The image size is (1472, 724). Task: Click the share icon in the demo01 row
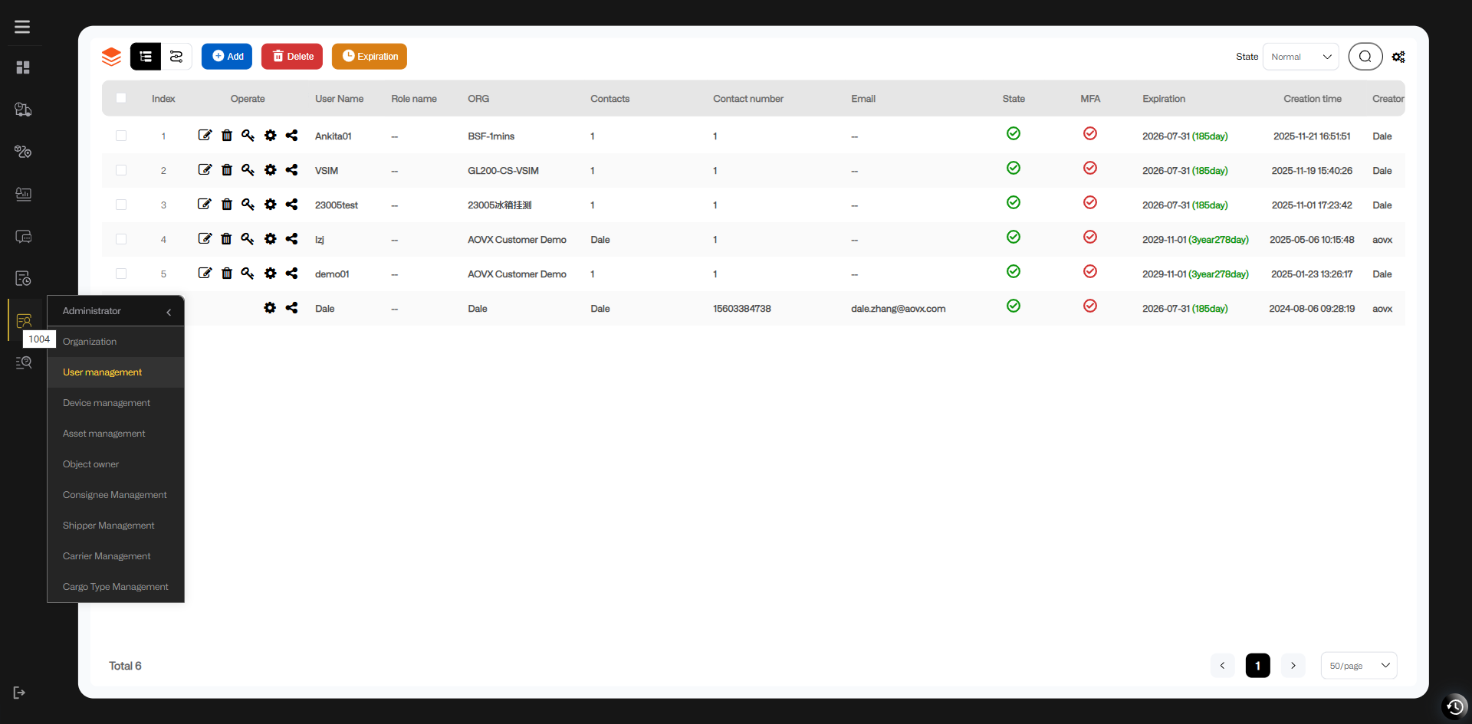pyautogui.click(x=291, y=274)
